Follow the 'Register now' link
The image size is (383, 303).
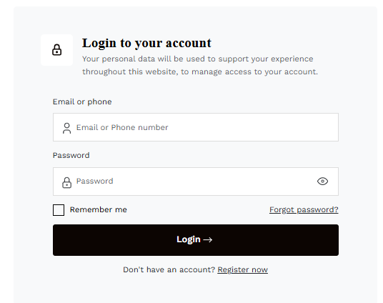pos(242,269)
